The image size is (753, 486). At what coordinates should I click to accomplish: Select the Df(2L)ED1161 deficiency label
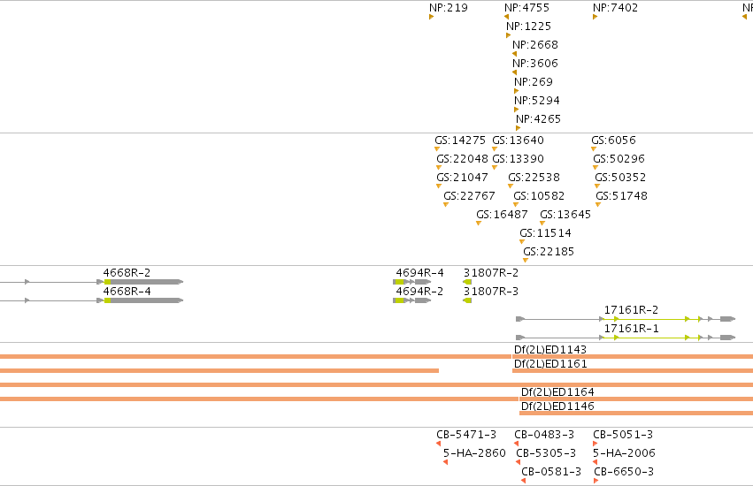pos(550,364)
